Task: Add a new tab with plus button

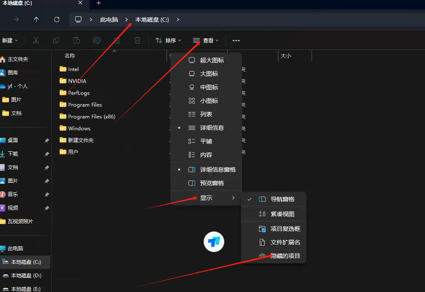Action: pyautogui.click(x=99, y=3)
